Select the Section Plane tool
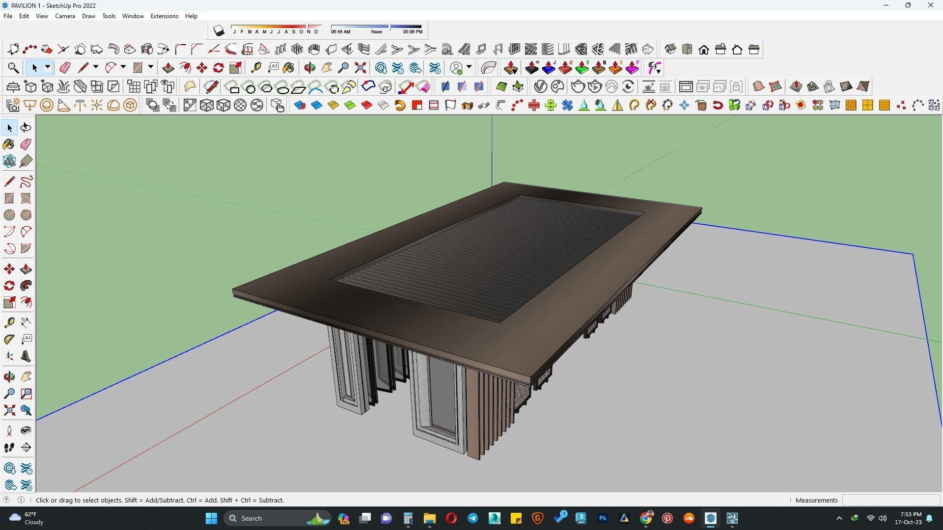 [x=26, y=448]
